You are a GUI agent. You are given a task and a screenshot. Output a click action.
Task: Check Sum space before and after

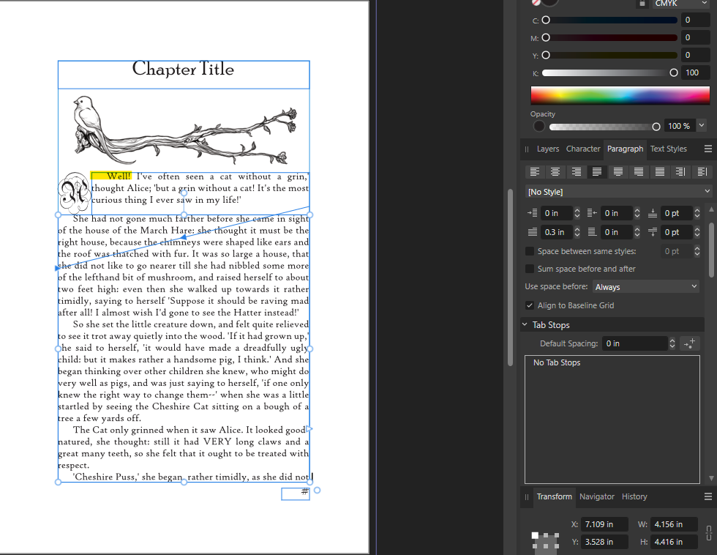click(530, 269)
